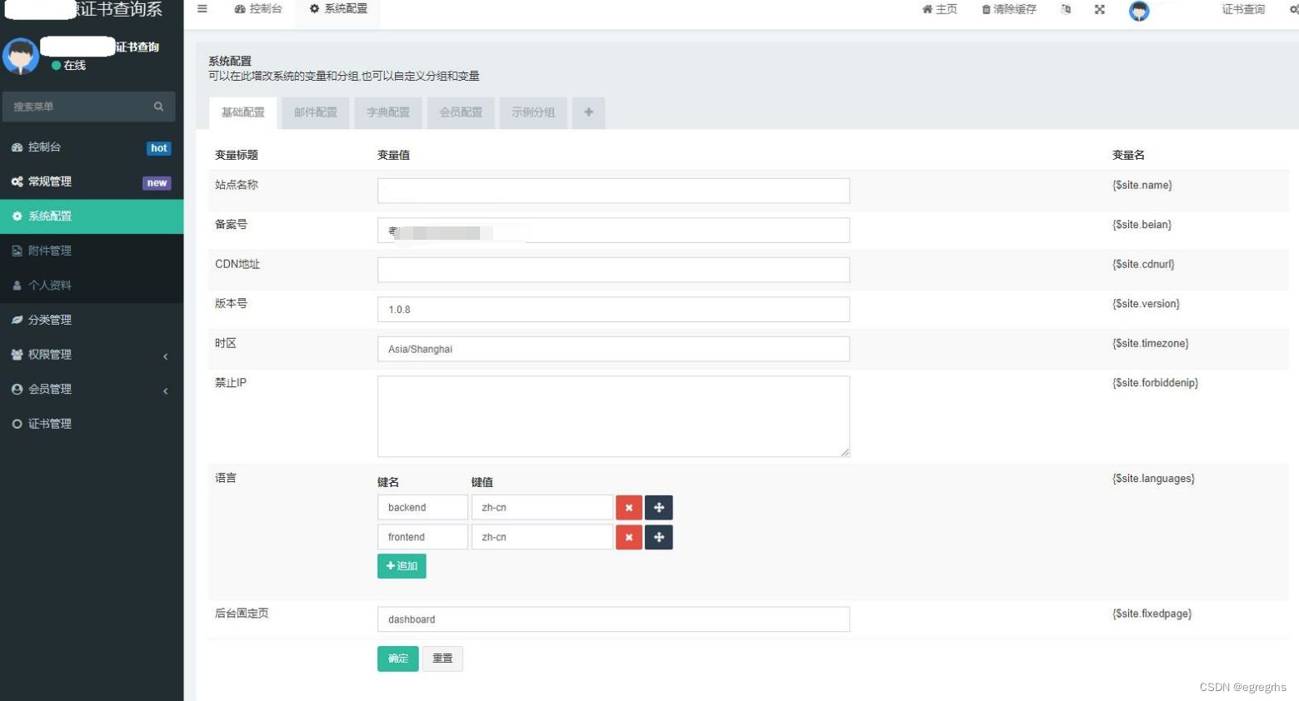The height and width of the screenshot is (701, 1299).
Task: Click the 站点名称 input field
Action: (x=613, y=191)
